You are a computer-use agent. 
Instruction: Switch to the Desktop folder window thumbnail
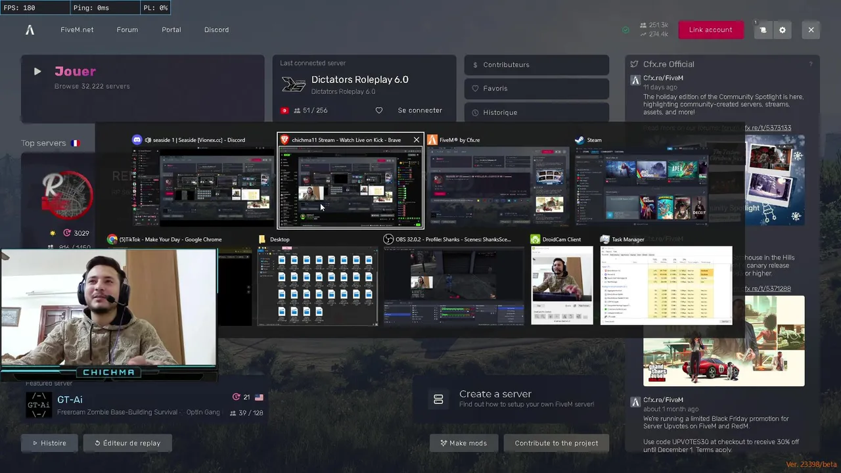pyautogui.click(x=317, y=286)
